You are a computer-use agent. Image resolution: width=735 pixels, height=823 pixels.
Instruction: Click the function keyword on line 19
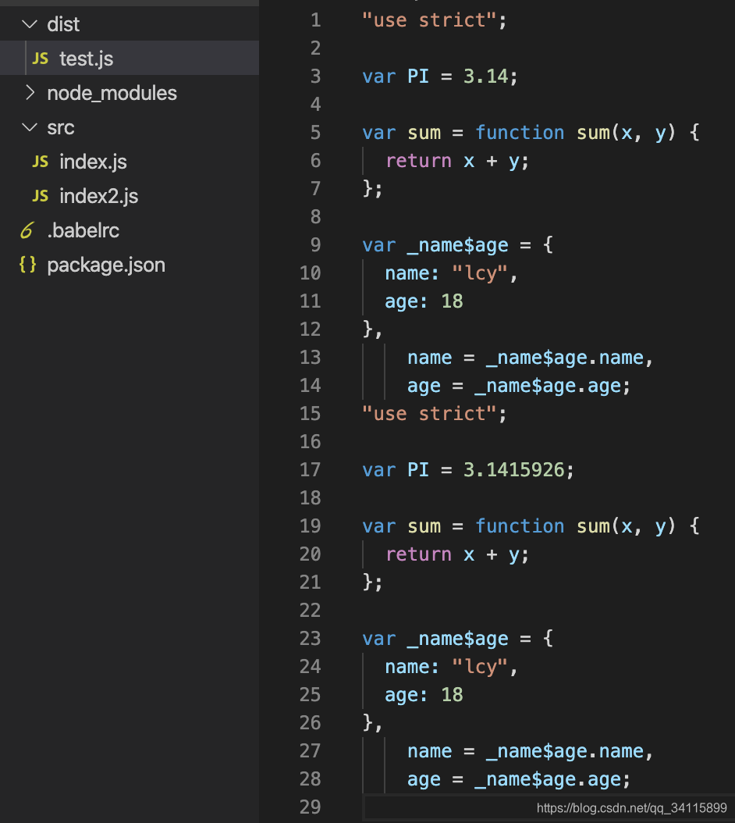point(520,526)
